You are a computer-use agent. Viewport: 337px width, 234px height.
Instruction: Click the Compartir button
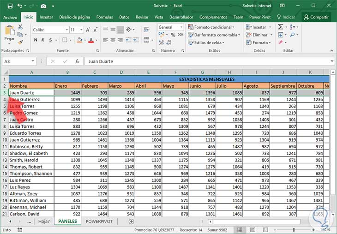(316, 17)
